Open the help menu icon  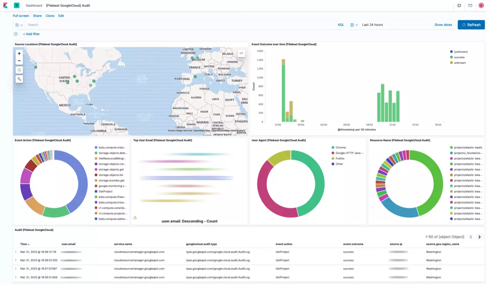pos(459,5)
